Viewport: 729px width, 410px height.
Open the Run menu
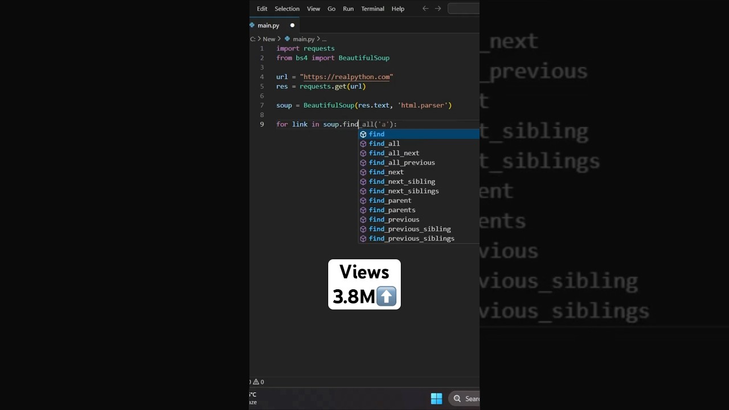click(x=348, y=9)
